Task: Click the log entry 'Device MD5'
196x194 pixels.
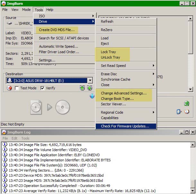Action: 56,175
